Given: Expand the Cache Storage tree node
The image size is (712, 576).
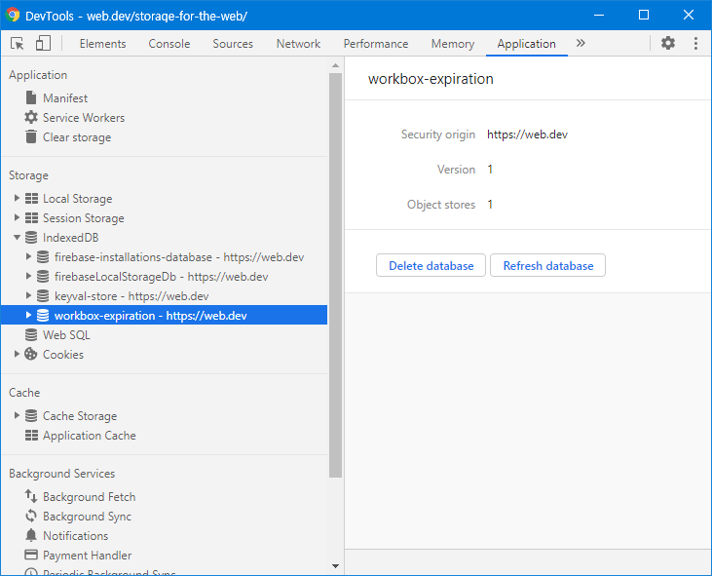Looking at the screenshot, I should [x=17, y=415].
